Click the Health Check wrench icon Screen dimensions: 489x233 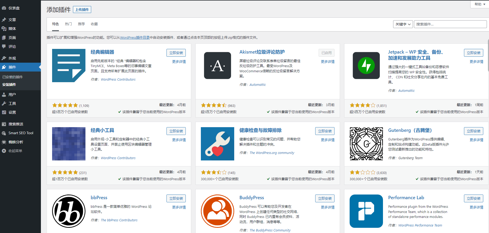217,144
